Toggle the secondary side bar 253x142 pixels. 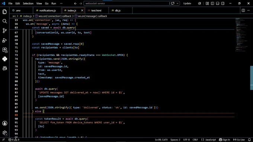tap(223, 3)
